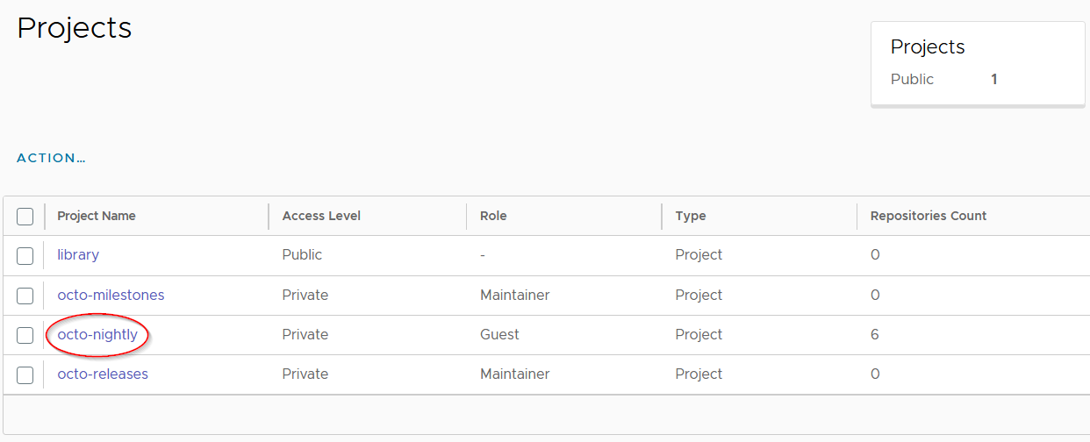
Task: Sort by the Project Name column header
Action: coord(97,216)
